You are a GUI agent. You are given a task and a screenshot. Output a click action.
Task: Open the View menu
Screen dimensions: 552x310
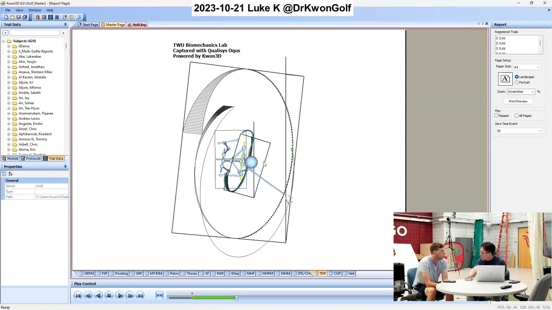[19, 10]
